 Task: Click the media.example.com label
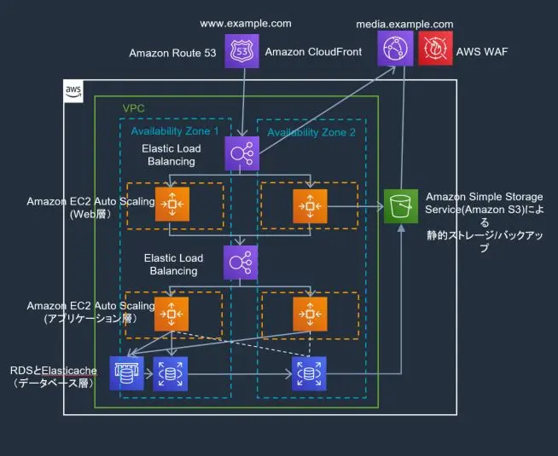click(404, 24)
